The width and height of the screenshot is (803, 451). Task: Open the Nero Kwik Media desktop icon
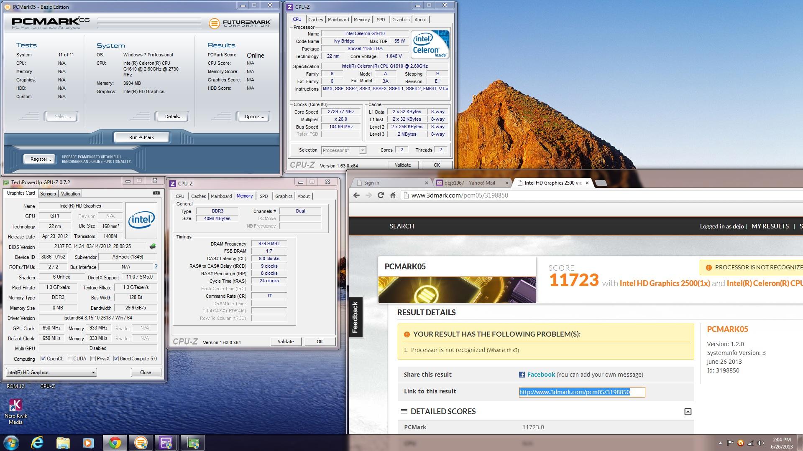pos(15,411)
